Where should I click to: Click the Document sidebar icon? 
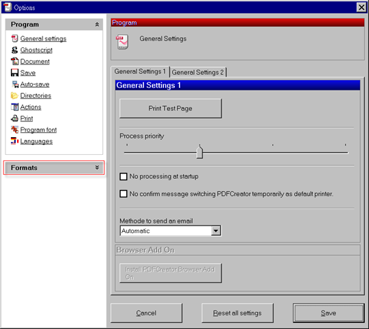pyautogui.click(x=14, y=61)
